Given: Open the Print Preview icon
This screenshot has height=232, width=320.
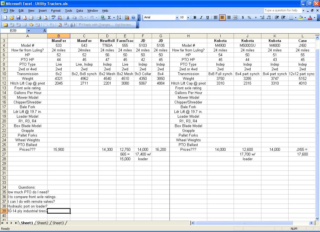Looking at the screenshot, I should [x=46, y=18].
